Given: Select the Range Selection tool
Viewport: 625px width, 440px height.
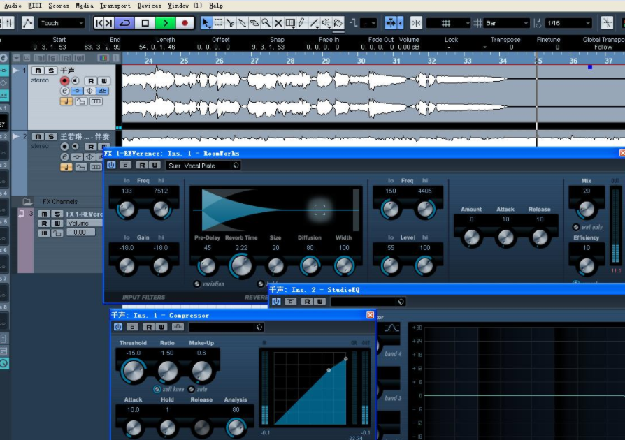Looking at the screenshot, I should [218, 22].
